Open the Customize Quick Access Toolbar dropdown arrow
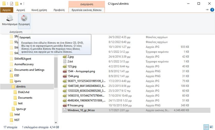Viewport: 215px width, 130px height. [x=21, y=4]
